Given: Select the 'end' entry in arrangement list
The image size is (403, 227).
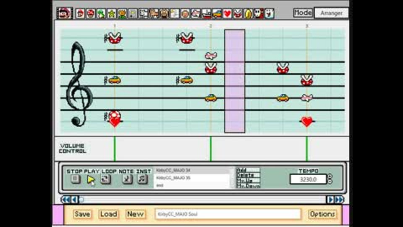Looking at the screenshot, I should click(192, 185).
